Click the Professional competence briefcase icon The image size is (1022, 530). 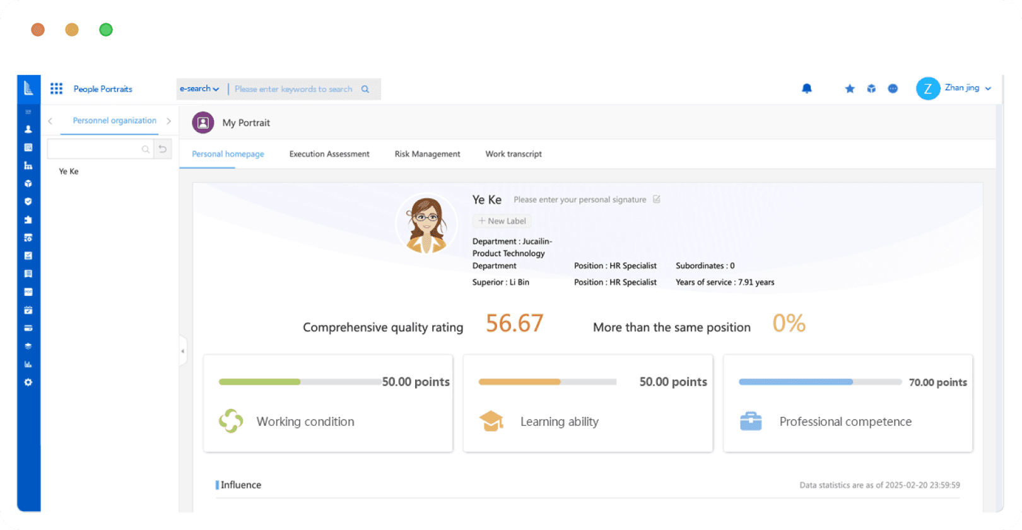(751, 421)
